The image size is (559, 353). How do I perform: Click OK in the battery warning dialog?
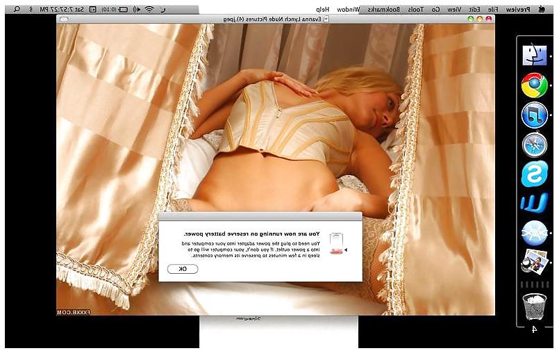[183, 269]
